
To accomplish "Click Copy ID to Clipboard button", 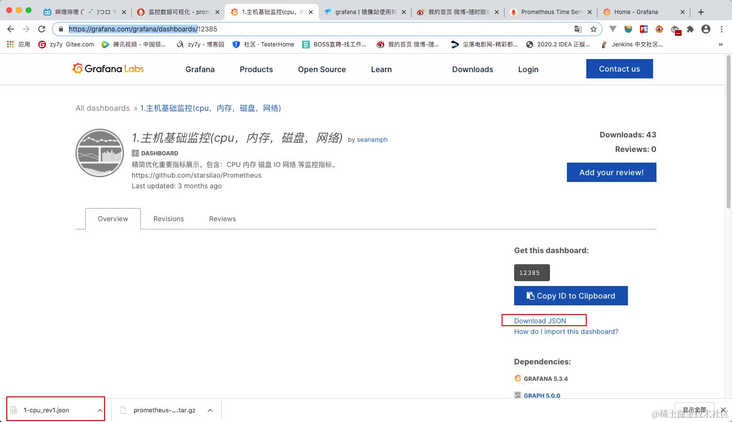I will point(571,296).
